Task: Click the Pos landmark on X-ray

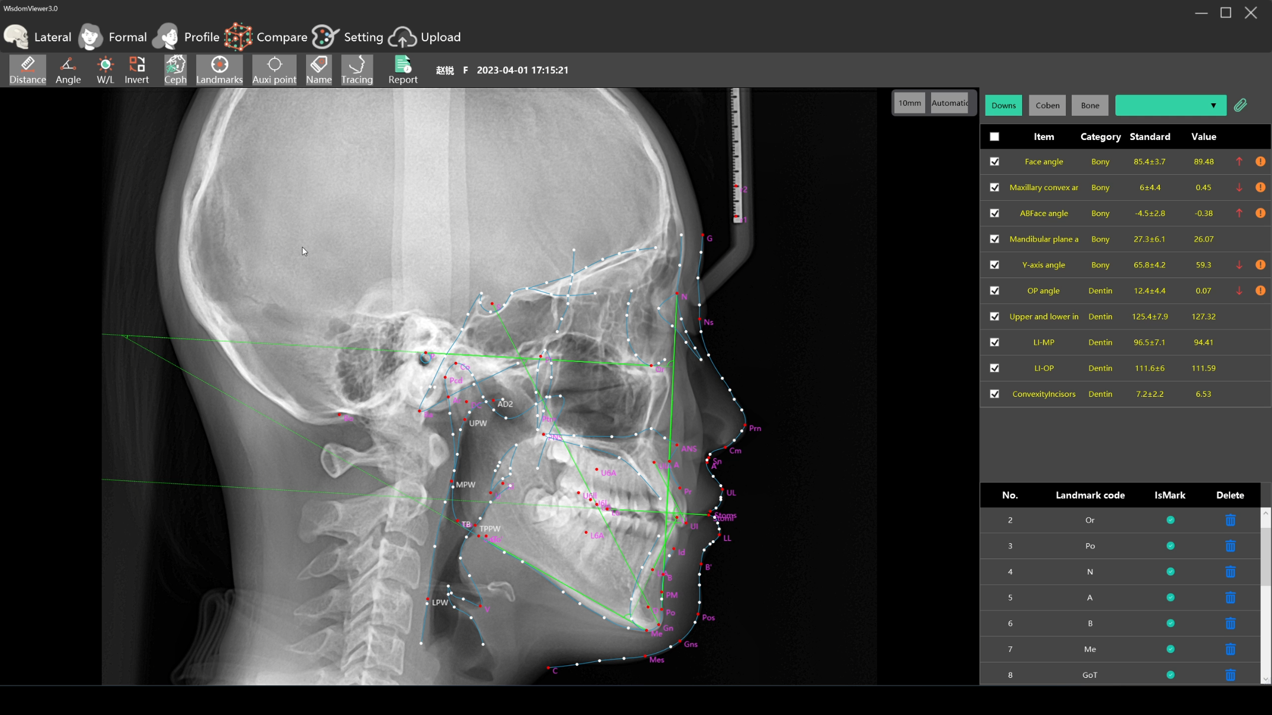Action: (x=698, y=615)
